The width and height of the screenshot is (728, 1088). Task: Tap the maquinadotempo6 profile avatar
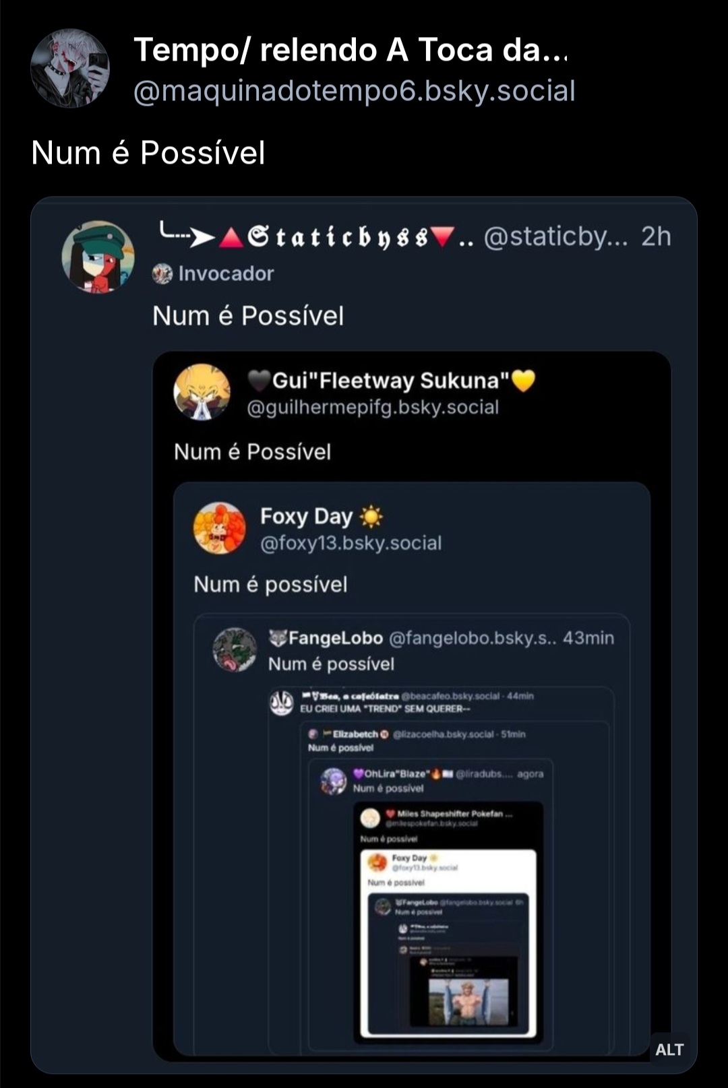pos(69,68)
